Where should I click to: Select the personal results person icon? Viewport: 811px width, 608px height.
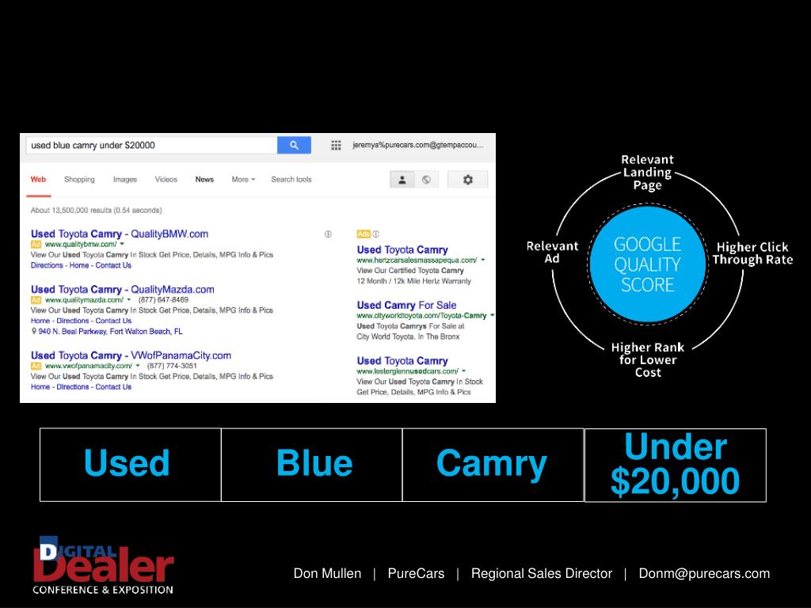point(402,180)
